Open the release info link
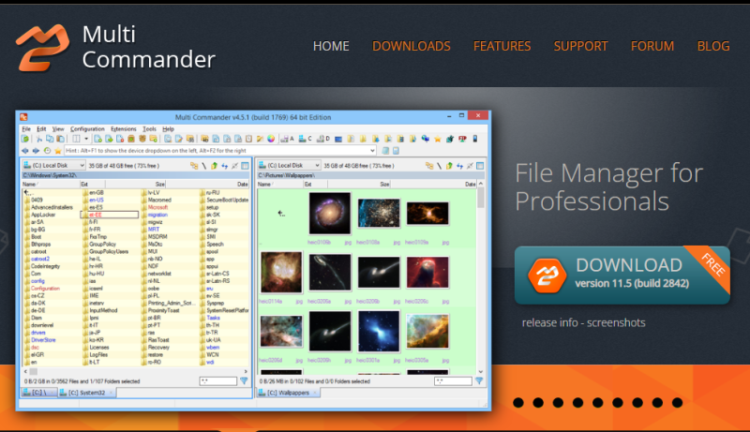 pyautogui.click(x=553, y=323)
